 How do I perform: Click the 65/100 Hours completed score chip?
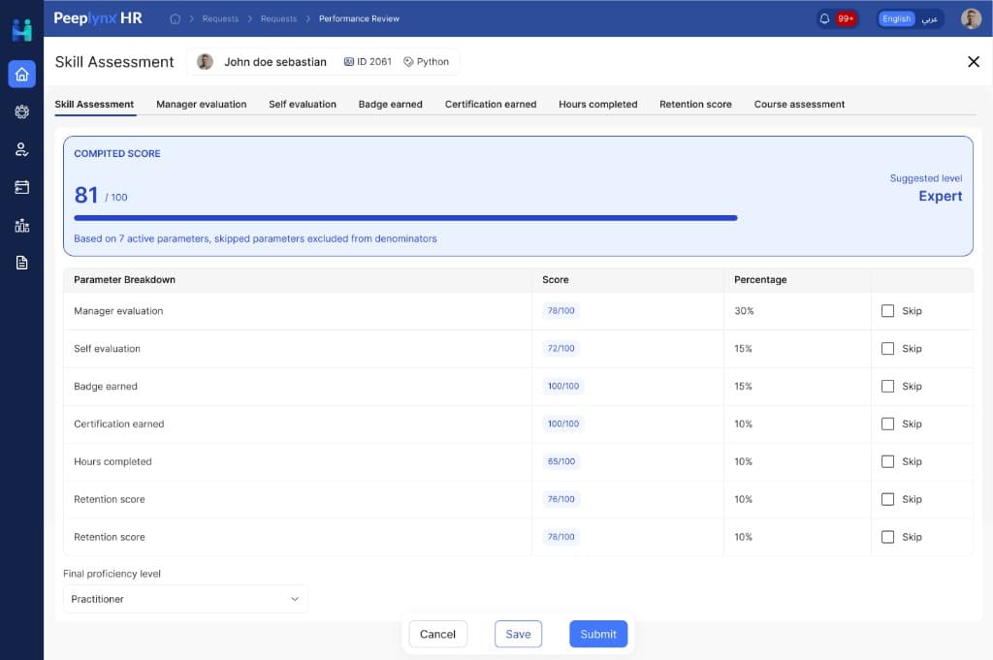pyautogui.click(x=561, y=461)
